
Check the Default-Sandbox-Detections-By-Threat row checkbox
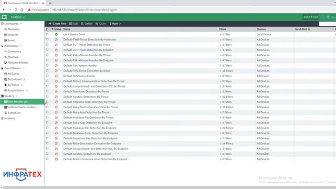pyautogui.click(x=47, y=97)
